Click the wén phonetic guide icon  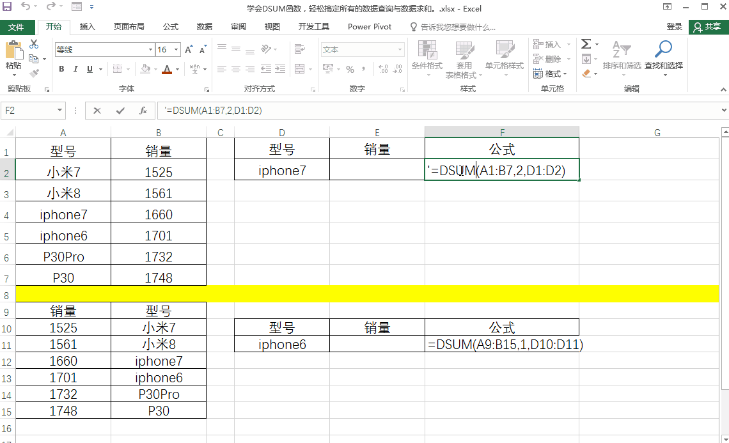tap(194, 69)
